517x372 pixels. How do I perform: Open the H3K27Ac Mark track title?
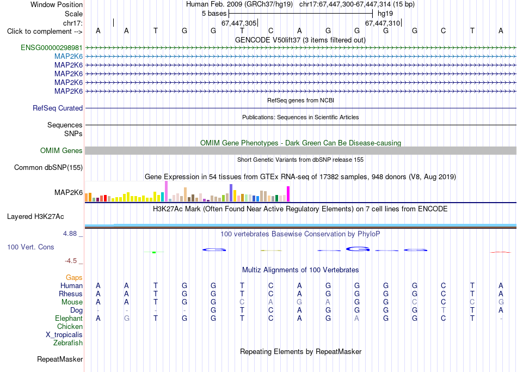300,209
